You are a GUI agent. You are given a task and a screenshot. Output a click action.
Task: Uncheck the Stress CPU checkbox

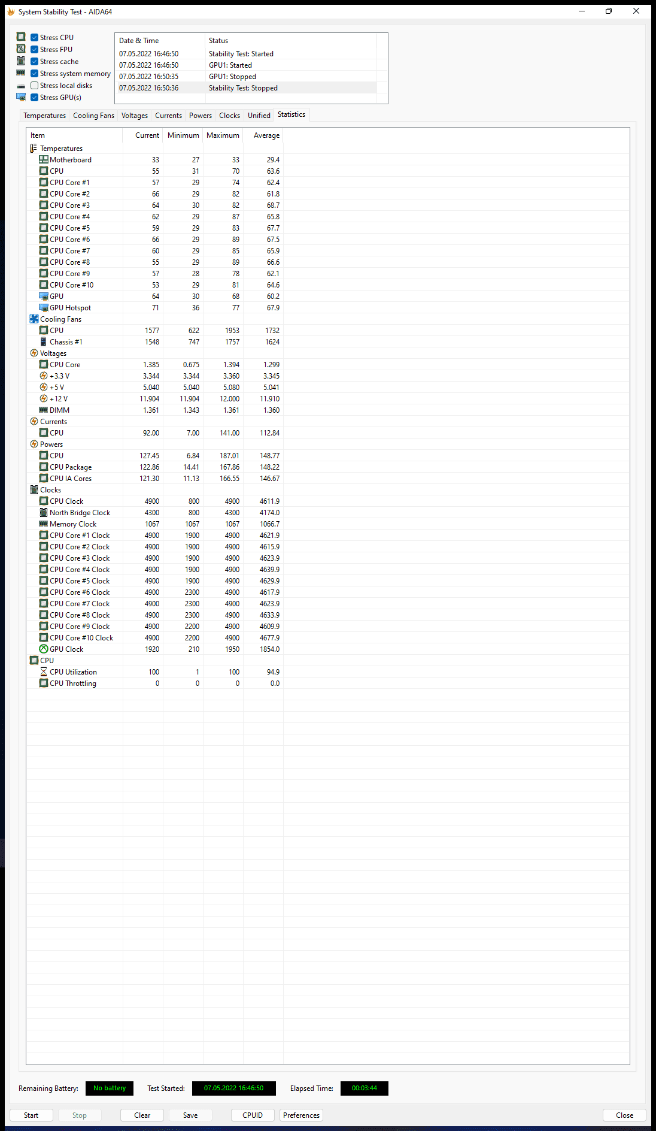(35, 37)
